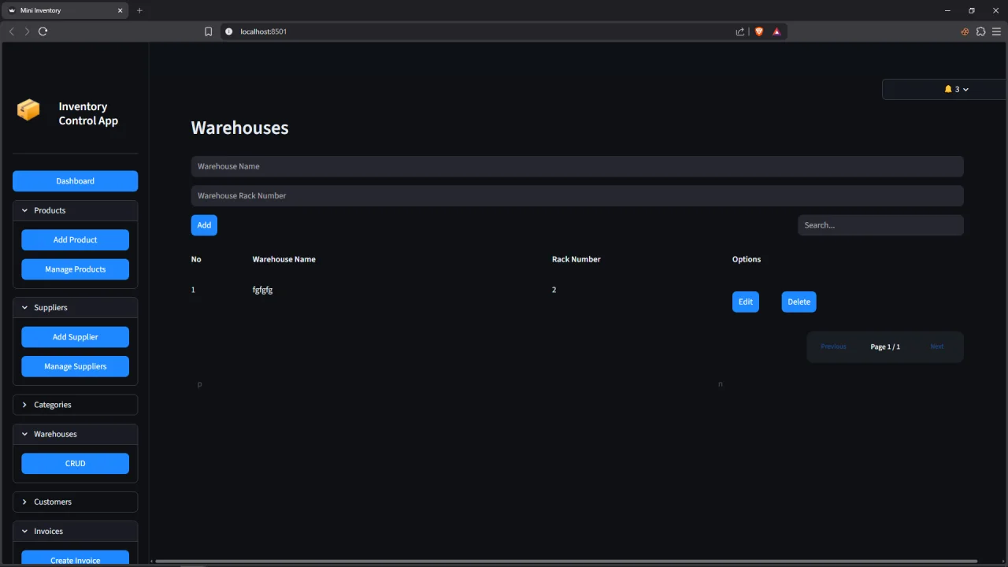Collapse the Invoices sidebar section
The image size is (1008, 567).
(75, 531)
